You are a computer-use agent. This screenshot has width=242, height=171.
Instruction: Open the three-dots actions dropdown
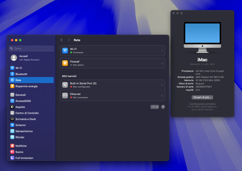click(155, 107)
